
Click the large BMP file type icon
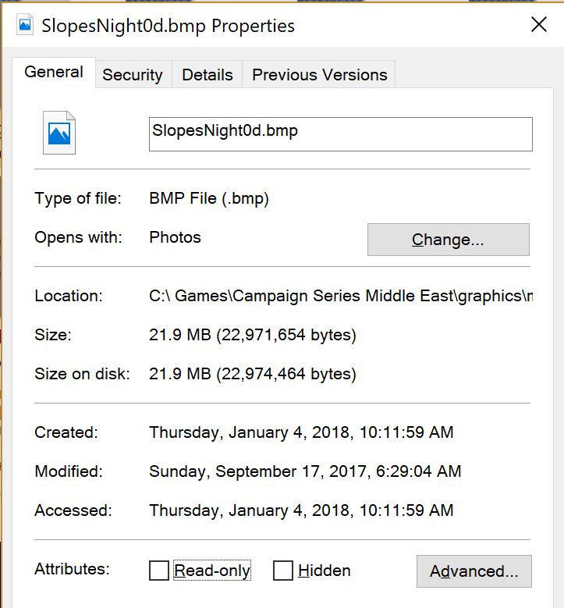tap(59, 133)
